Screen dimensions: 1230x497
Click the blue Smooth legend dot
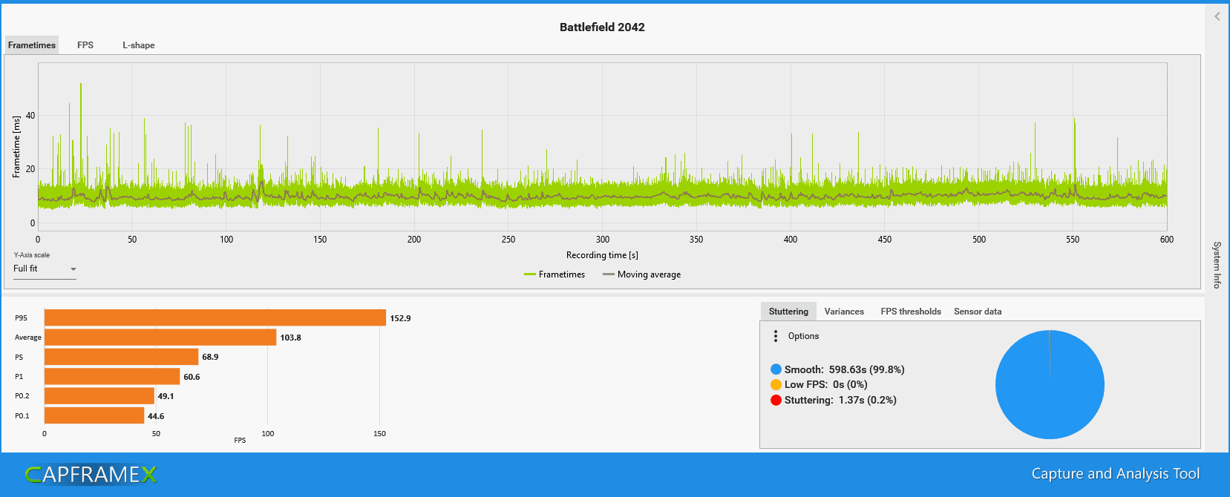click(776, 369)
